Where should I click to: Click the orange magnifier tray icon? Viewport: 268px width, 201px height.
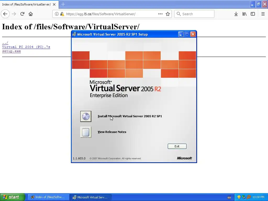coord(249,197)
